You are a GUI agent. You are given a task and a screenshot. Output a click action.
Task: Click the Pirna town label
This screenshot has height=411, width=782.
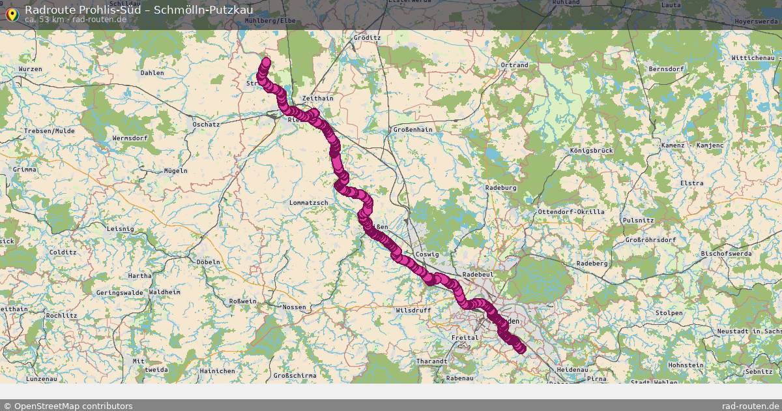point(596,378)
